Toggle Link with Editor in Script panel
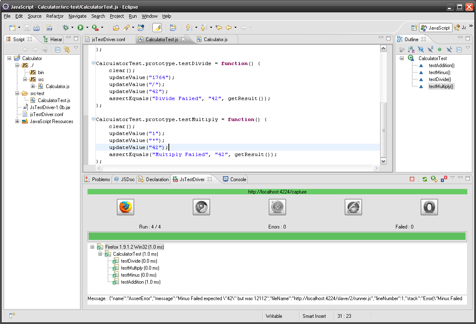The height and width of the screenshot is (324, 476). [66, 49]
